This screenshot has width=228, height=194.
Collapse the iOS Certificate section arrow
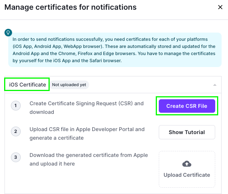click(214, 85)
